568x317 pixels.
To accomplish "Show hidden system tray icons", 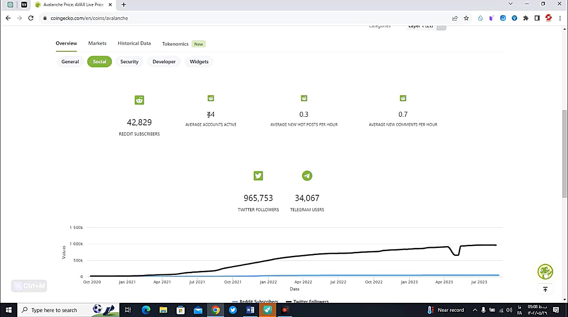I will click(x=475, y=310).
